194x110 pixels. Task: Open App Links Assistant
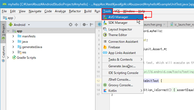tap(123, 53)
